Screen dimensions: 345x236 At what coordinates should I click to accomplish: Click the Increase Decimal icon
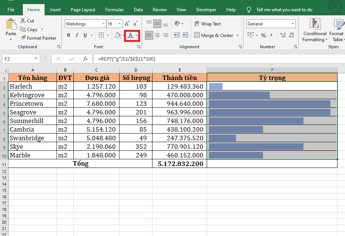282,35
